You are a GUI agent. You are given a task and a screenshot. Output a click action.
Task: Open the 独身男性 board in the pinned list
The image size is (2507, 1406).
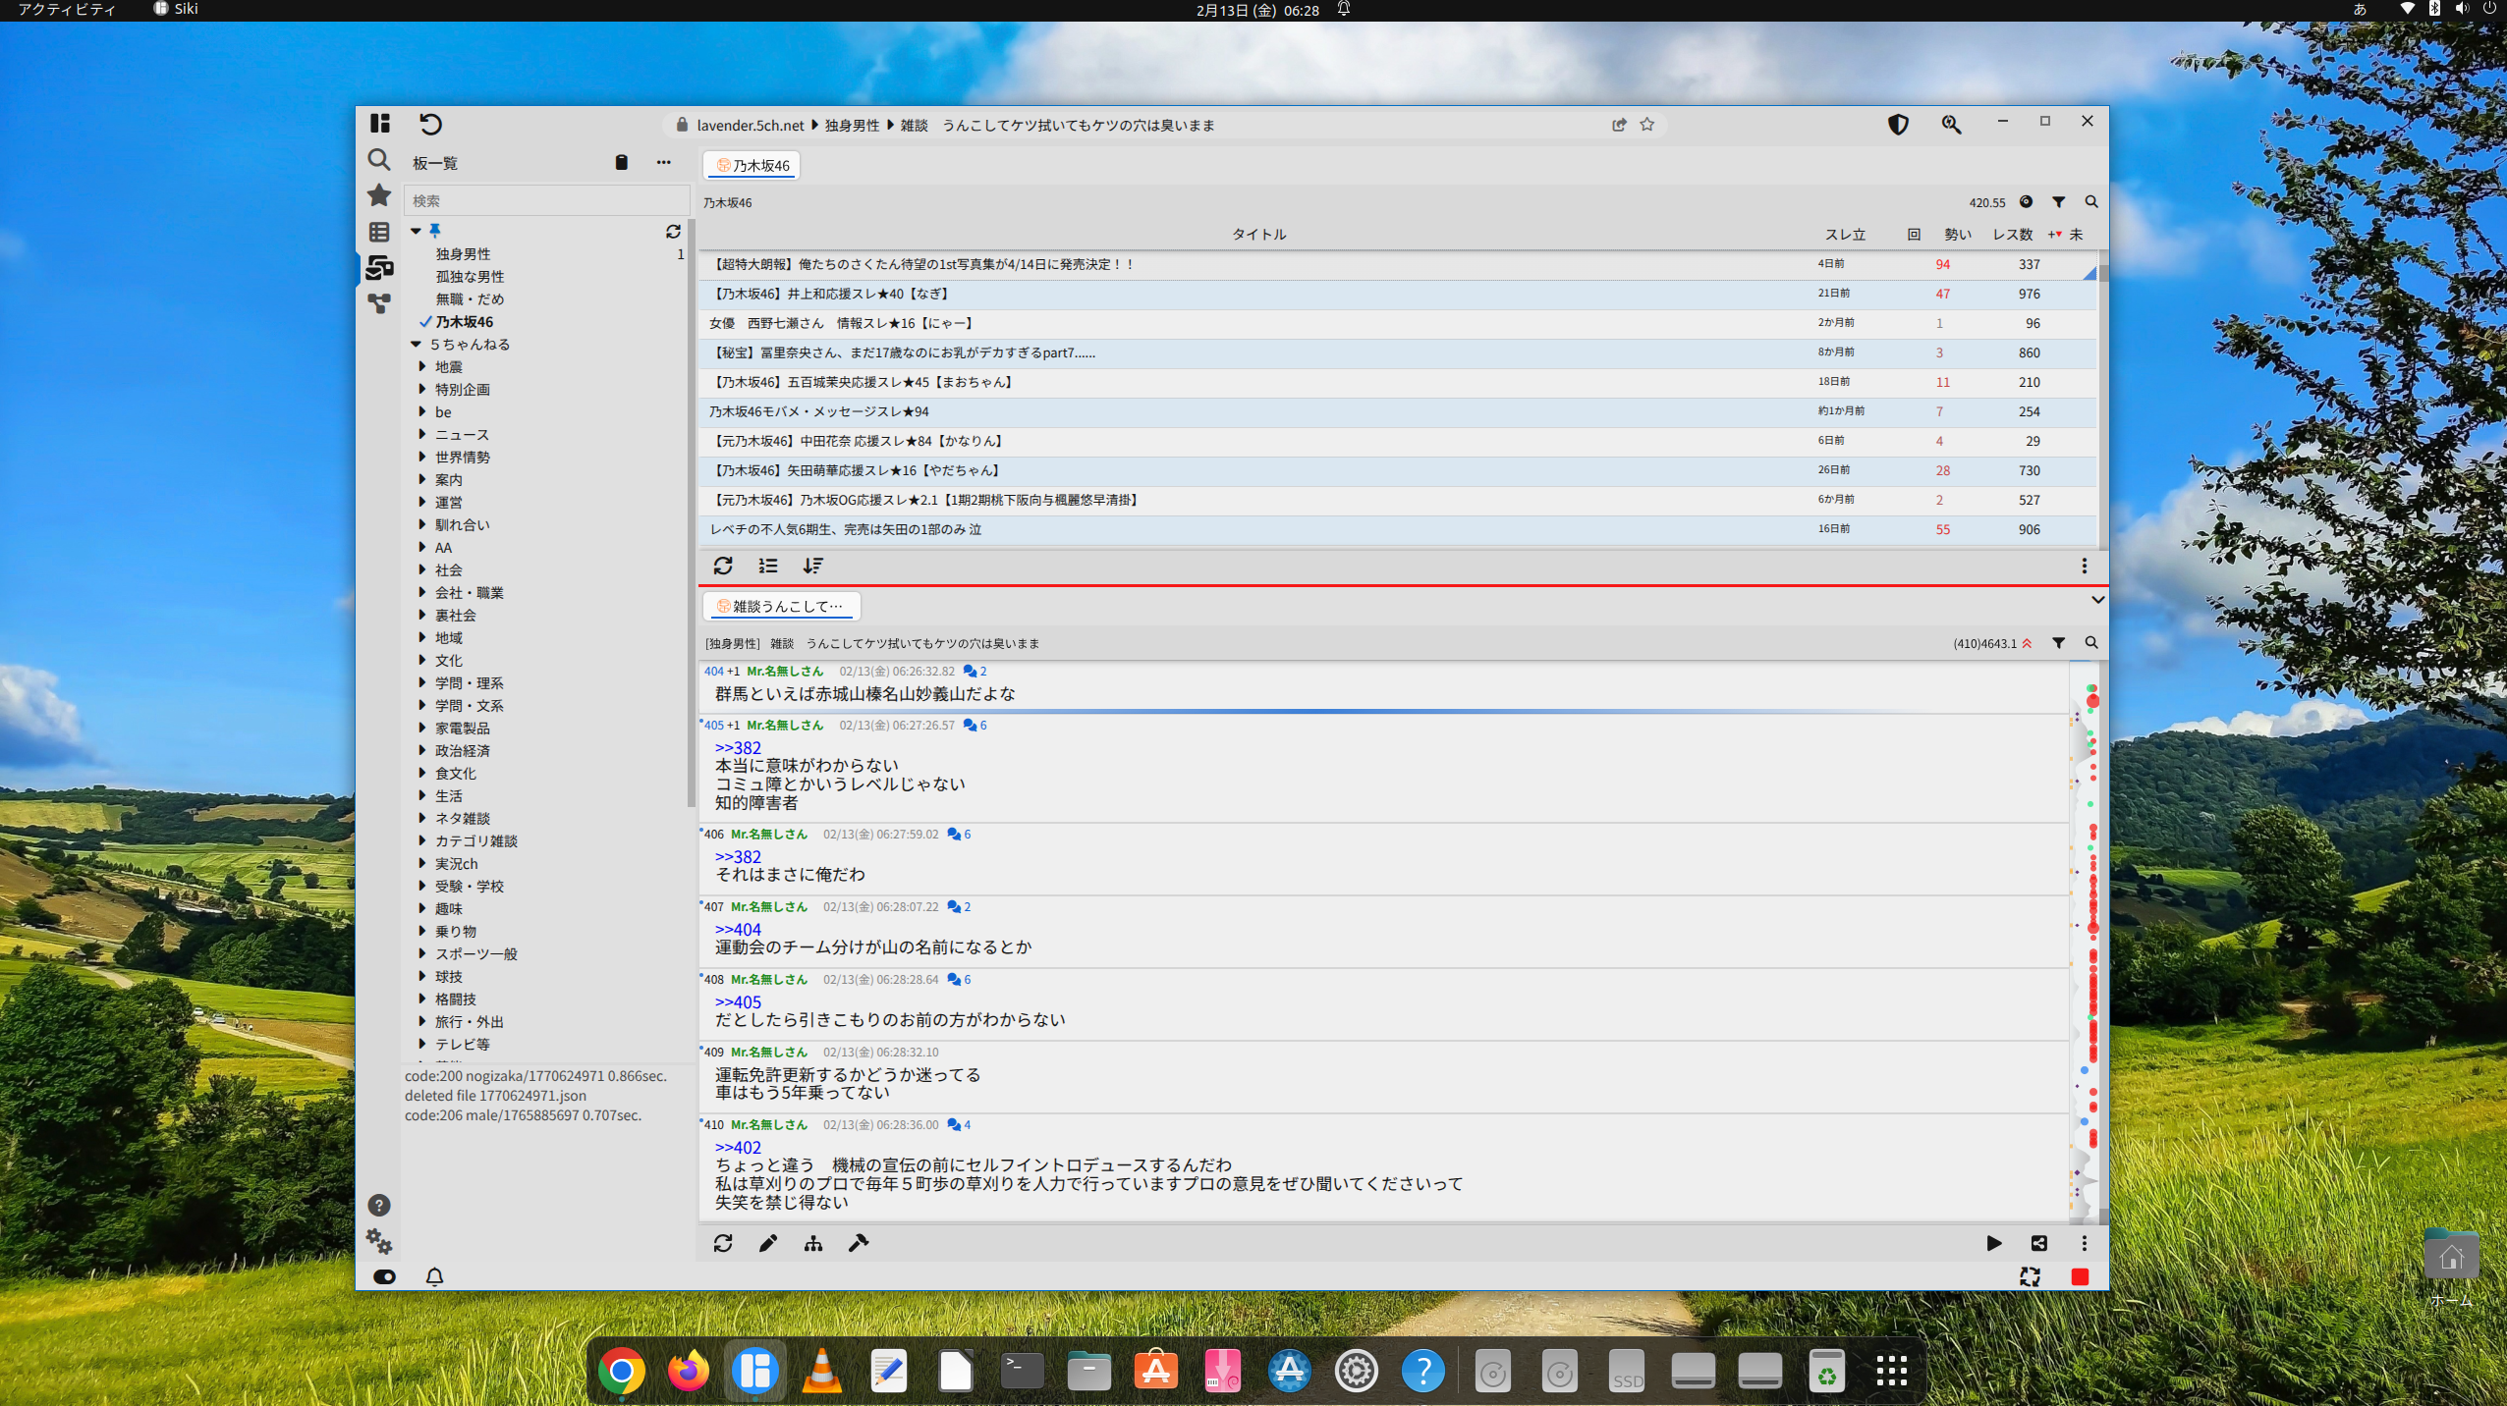click(463, 253)
